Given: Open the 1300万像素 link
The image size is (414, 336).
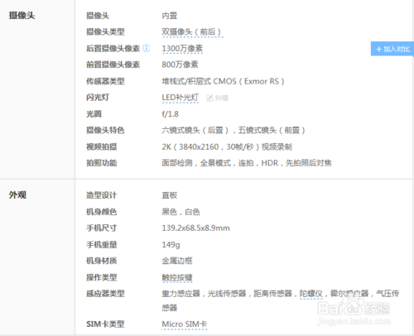Looking at the screenshot, I should pyautogui.click(x=182, y=49).
